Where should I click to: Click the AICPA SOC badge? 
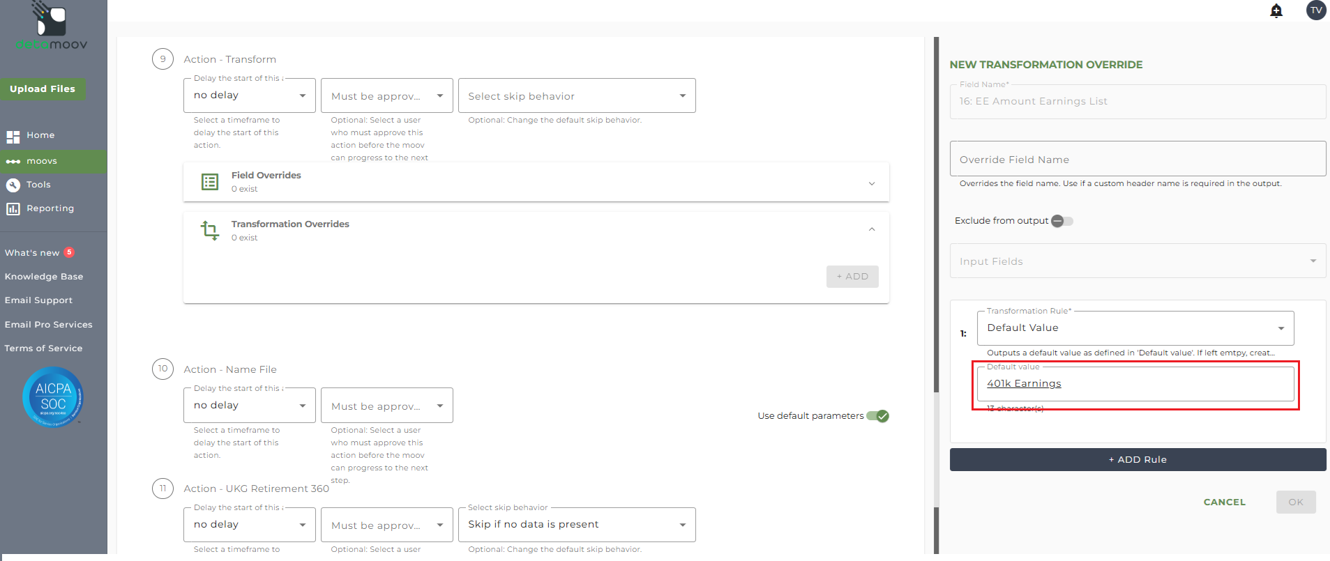click(x=53, y=397)
